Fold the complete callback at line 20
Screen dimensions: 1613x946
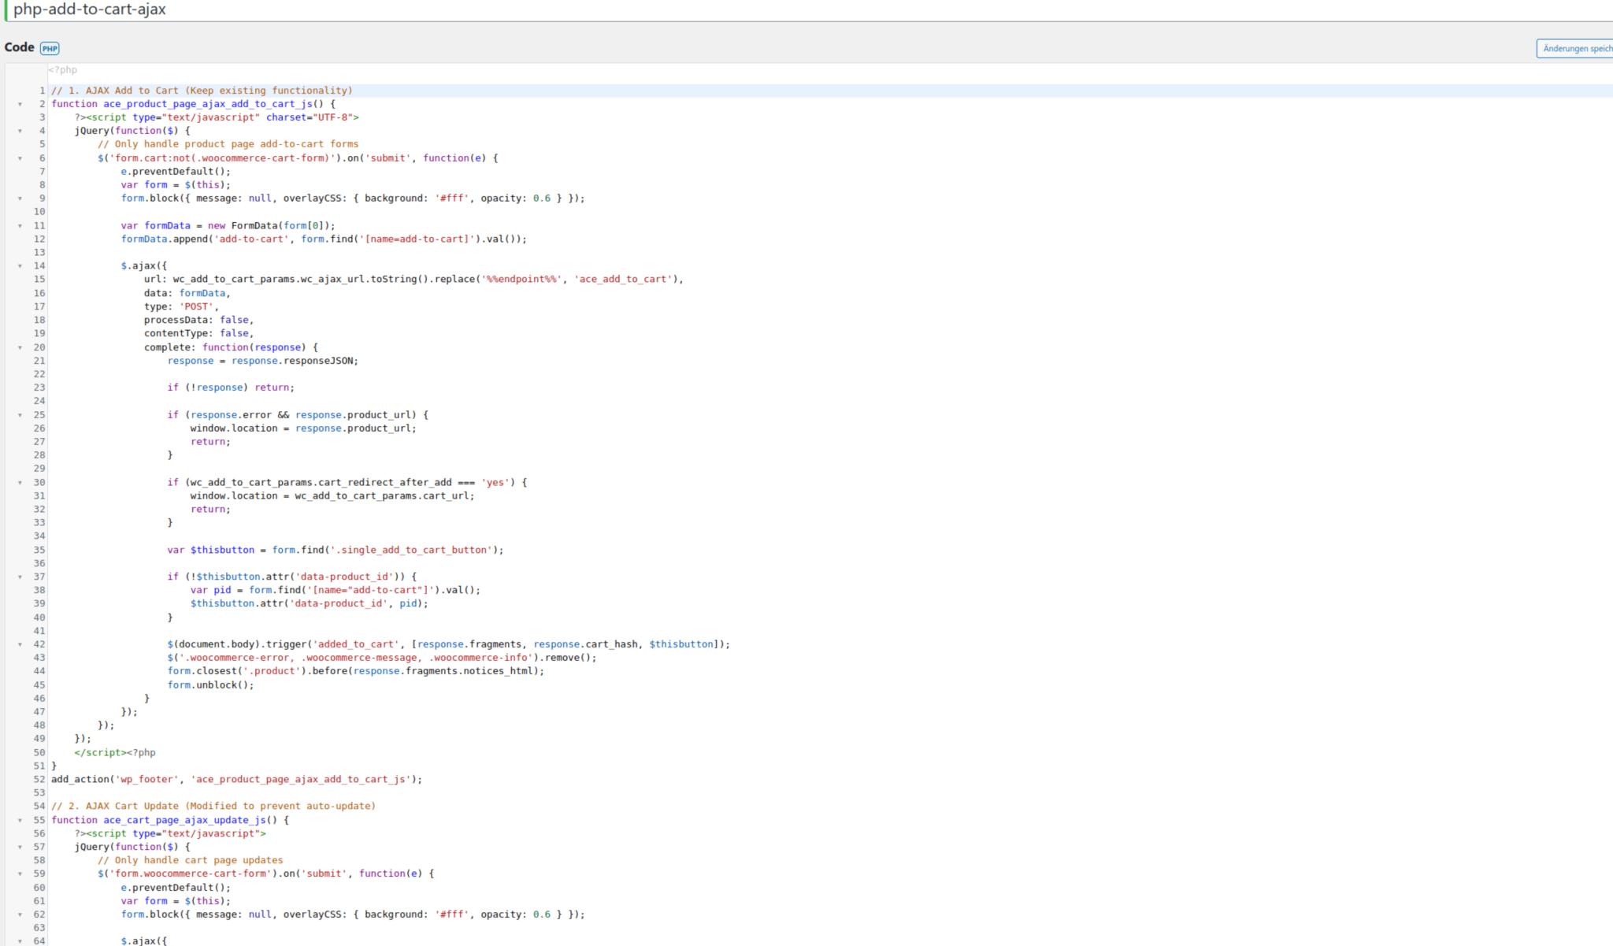tap(20, 347)
